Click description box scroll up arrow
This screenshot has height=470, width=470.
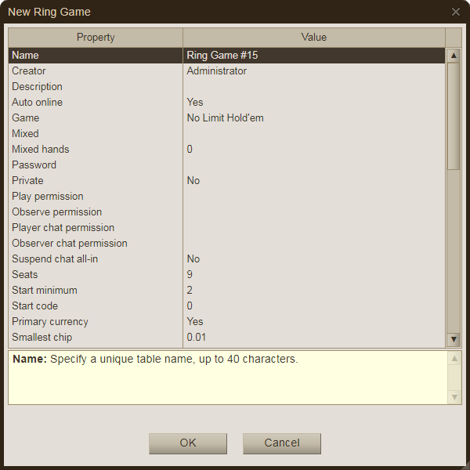(x=454, y=358)
